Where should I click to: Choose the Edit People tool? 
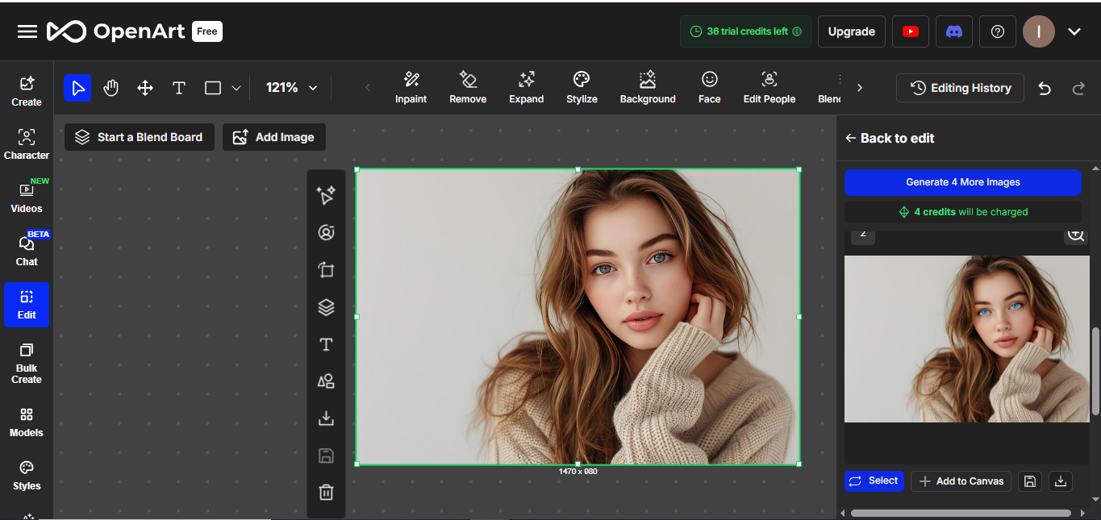tap(769, 87)
